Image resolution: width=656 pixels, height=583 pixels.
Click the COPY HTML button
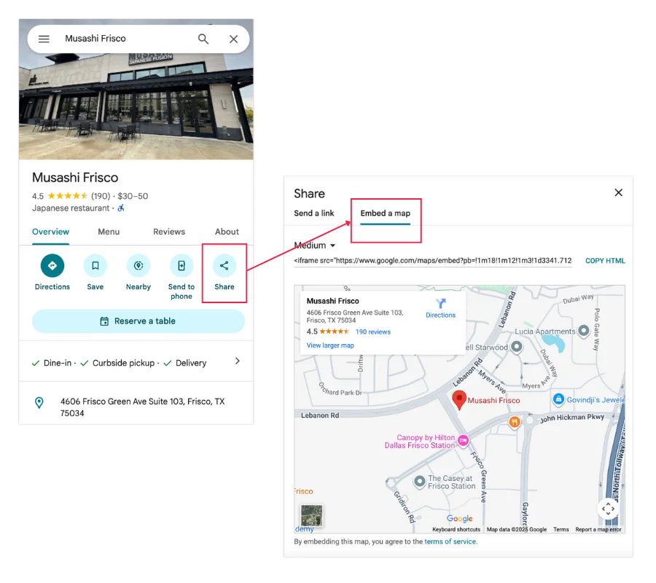pyautogui.click(x=605, y=260)
